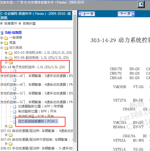150x151 pixels.
Task: Collapse all menus via 菜单折叠
Action: 29,23
